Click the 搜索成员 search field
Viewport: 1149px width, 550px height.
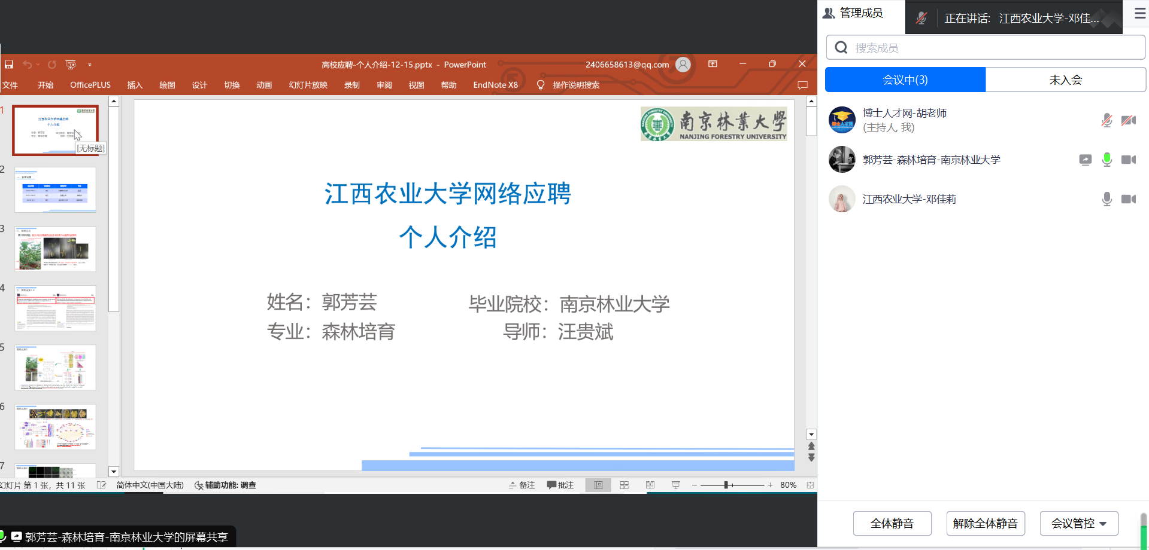click(986, 47)
